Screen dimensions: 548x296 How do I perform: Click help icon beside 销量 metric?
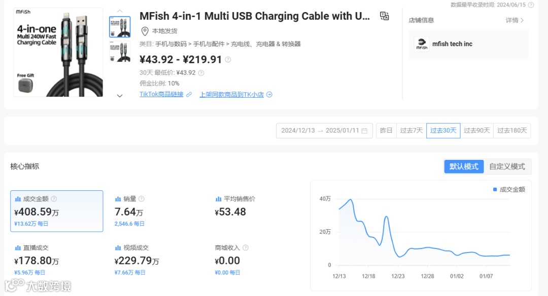click(x=142, y=199)
